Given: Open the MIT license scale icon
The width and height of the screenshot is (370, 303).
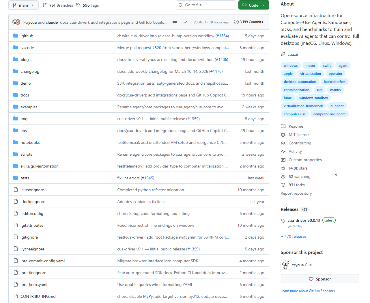Looking at the screenshot, I should pyautogui.click(x=283, y=135).
